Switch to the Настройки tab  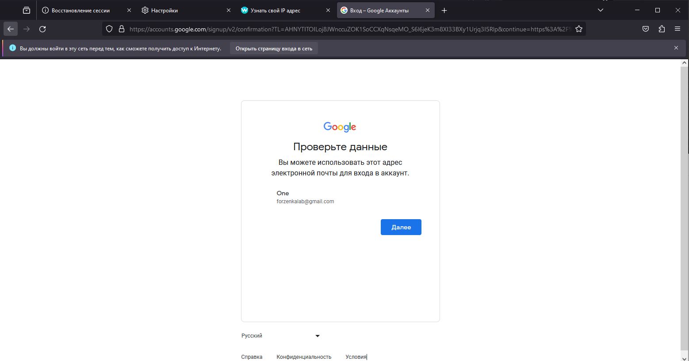(186, 10)
